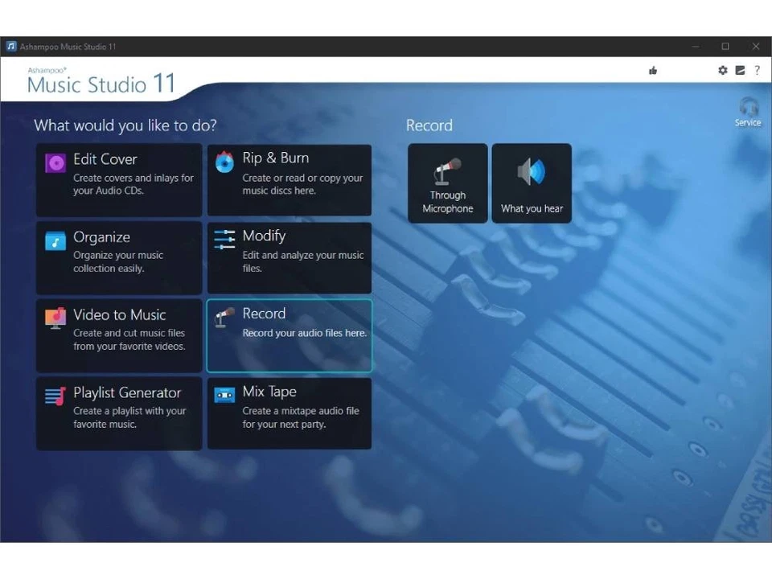The height and width of the screenshot is (579, 772).
Task: Open settings via the gear icon
Action: click(722, 71)
